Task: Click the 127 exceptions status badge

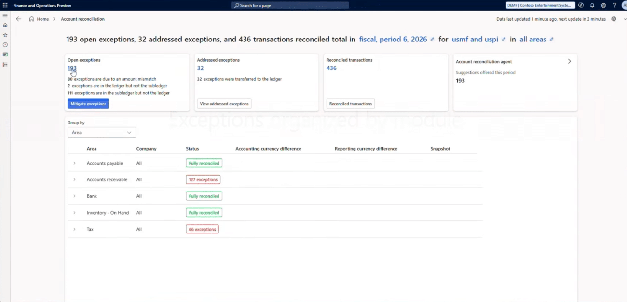Action: coord(203,179)
